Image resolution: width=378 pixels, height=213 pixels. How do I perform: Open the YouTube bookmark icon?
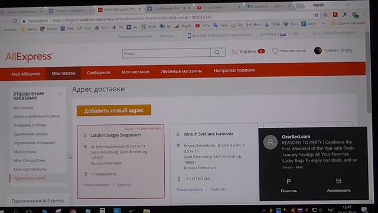click(x=197, y=25)
